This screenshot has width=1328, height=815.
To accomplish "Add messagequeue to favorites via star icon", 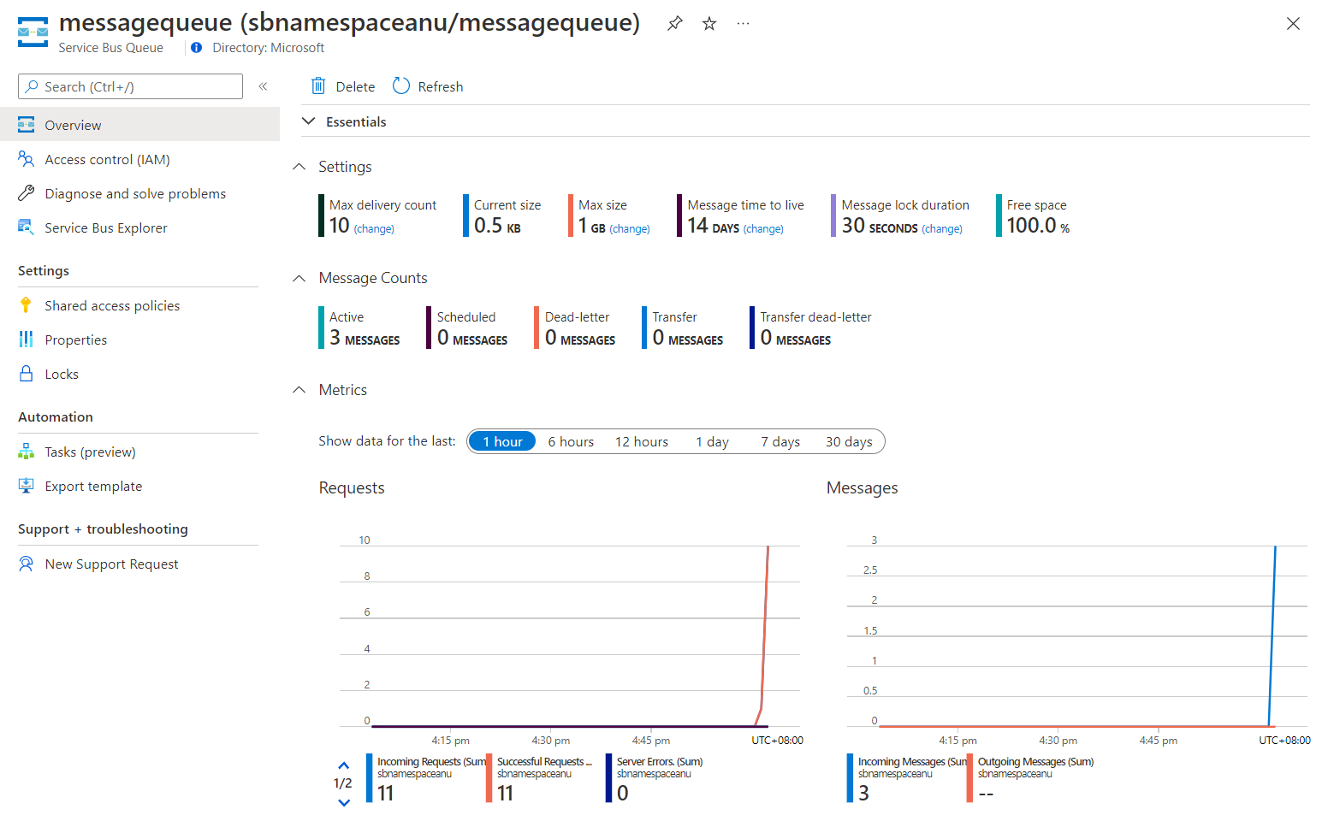I will [x=709, y=23].
